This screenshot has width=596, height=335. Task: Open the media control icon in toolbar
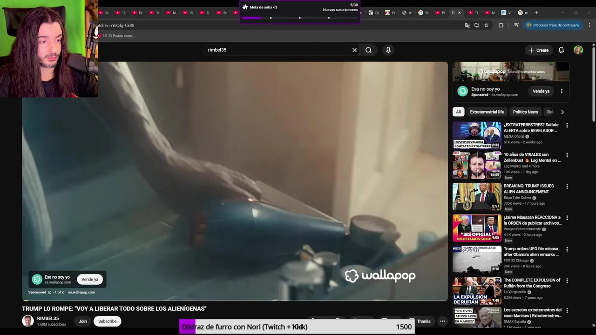click(516, 25)
